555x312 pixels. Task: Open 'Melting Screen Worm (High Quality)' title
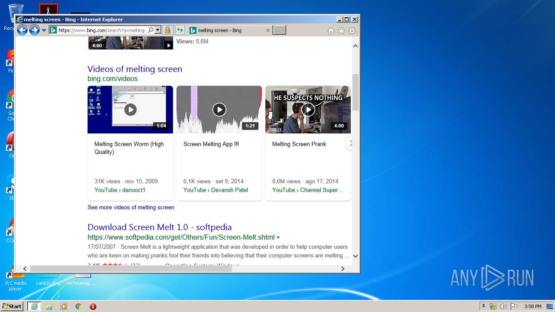coord(129,148)
